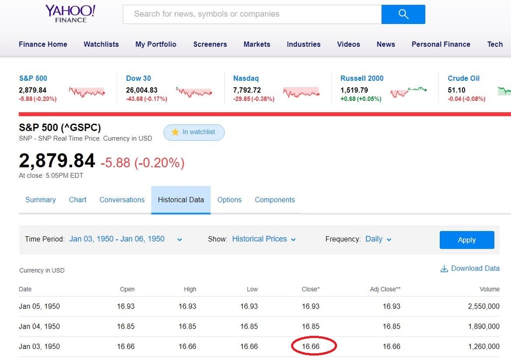The width and height of the screenshot is (511, 359).
Task: Click the Jan 03, 1950 date cell
Action: pyautogui.click(x=39, y=347)
